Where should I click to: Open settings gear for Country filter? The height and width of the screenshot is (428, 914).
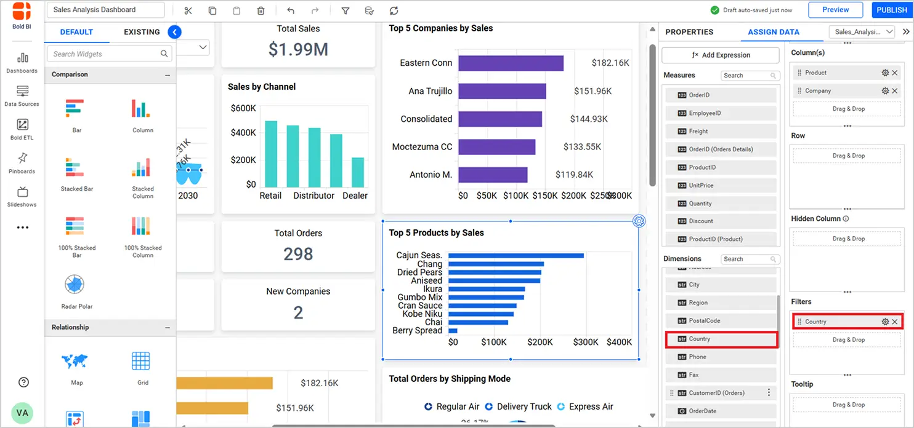885,322
